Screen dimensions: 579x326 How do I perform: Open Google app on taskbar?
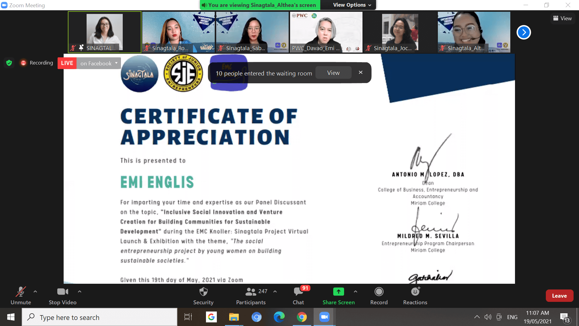[x=211, y=317]
